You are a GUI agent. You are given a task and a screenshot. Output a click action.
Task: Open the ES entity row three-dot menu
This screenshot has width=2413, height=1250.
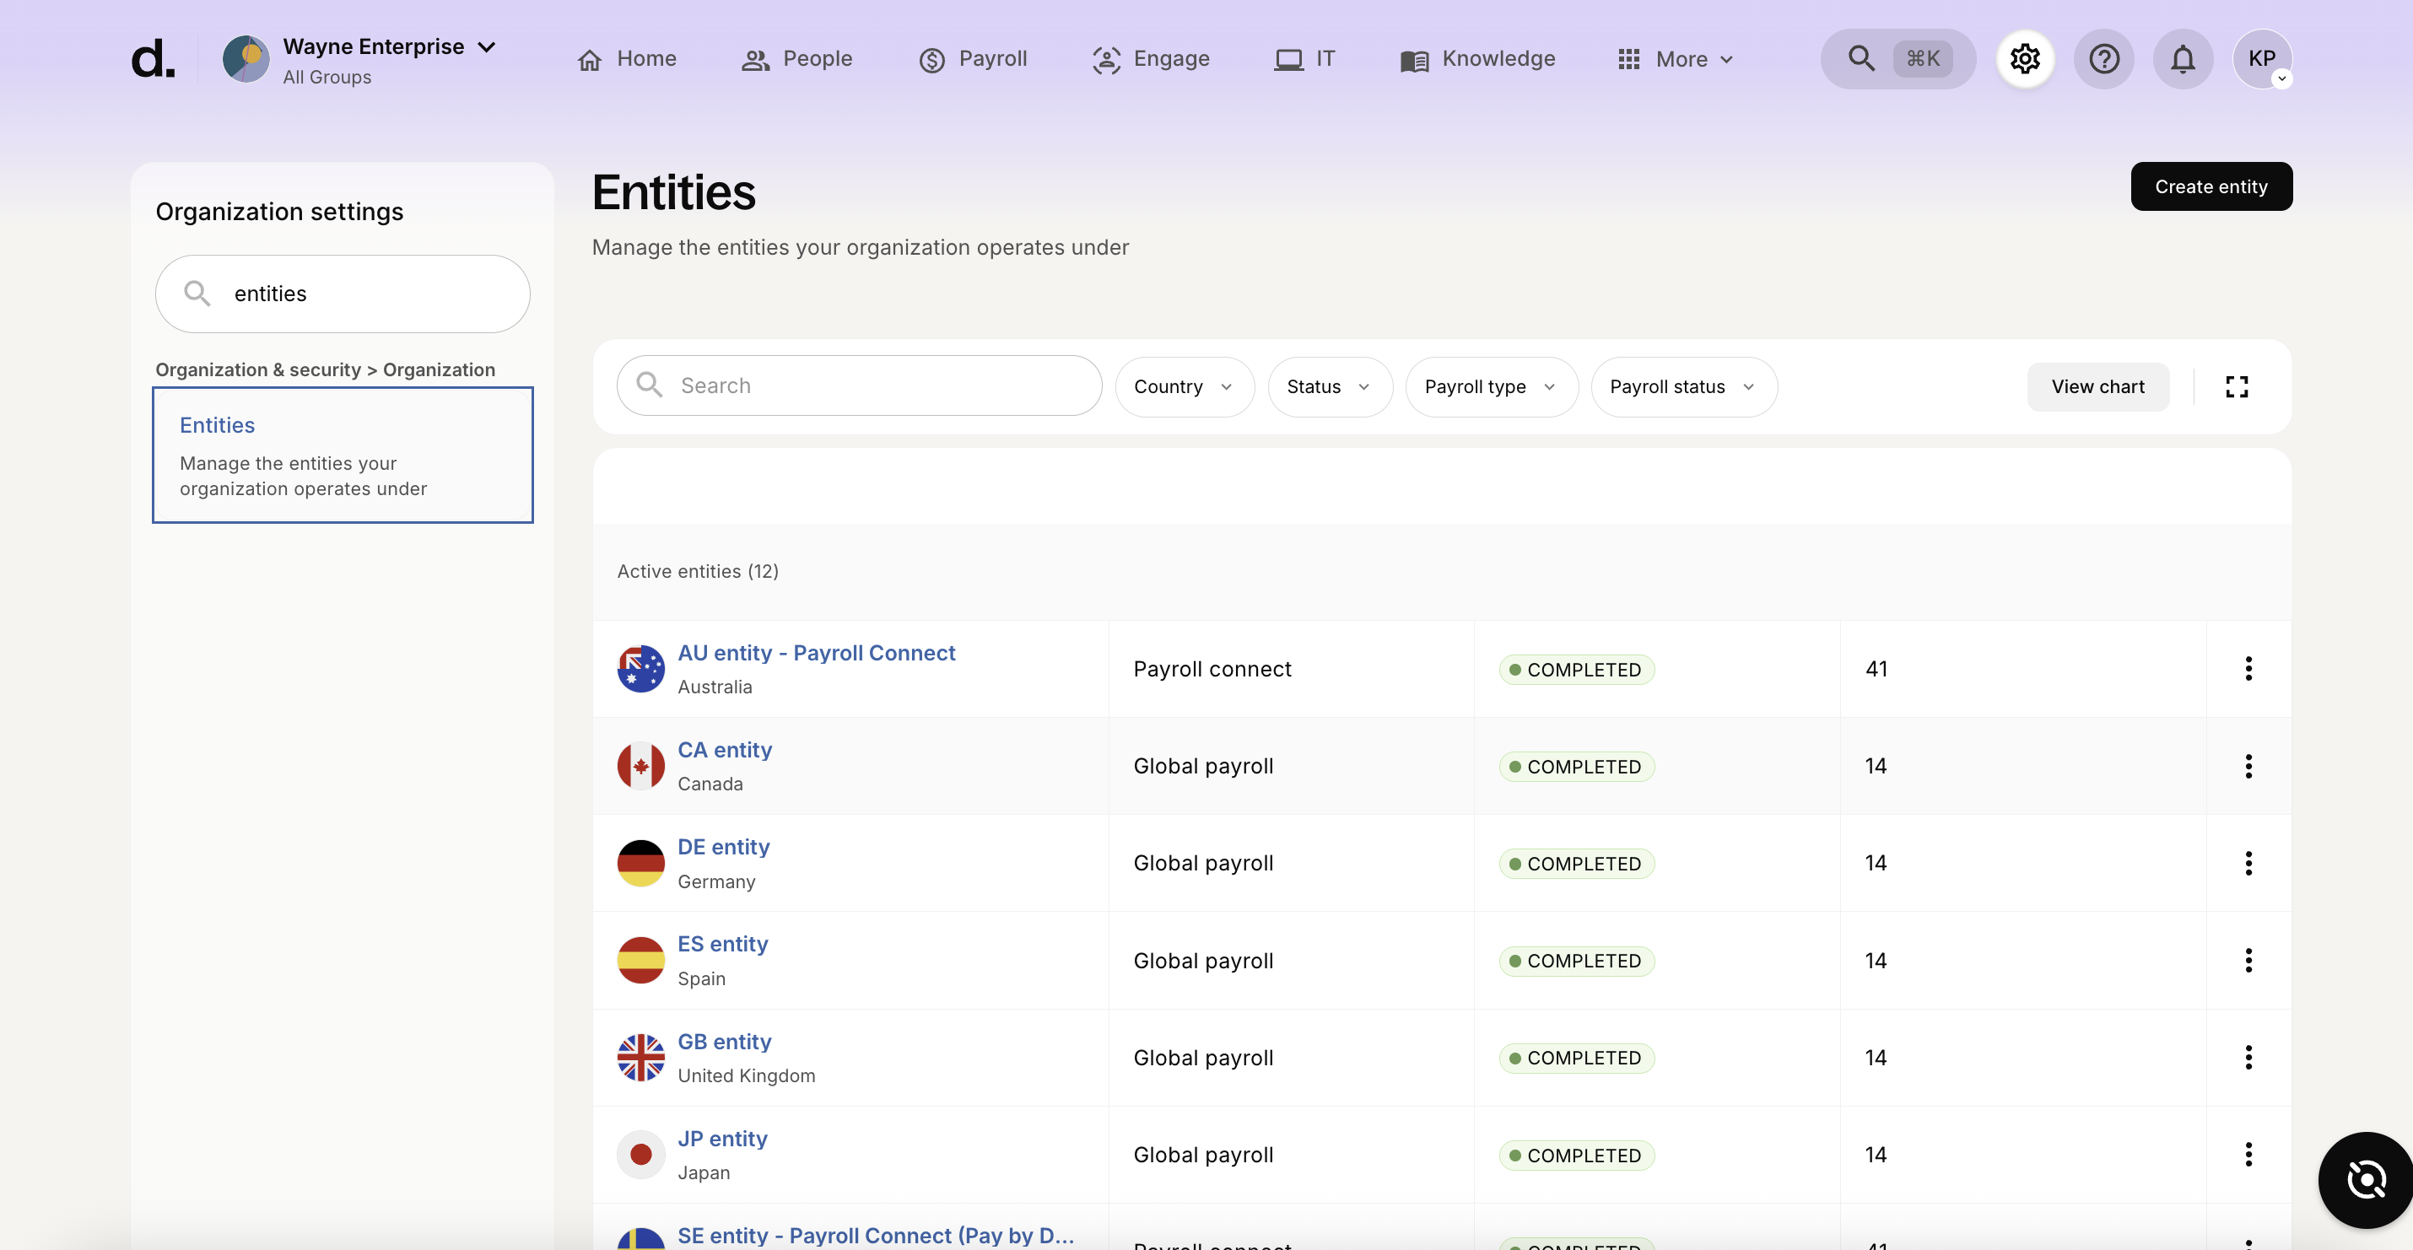pyautogui.click(x=2247, y=961)
